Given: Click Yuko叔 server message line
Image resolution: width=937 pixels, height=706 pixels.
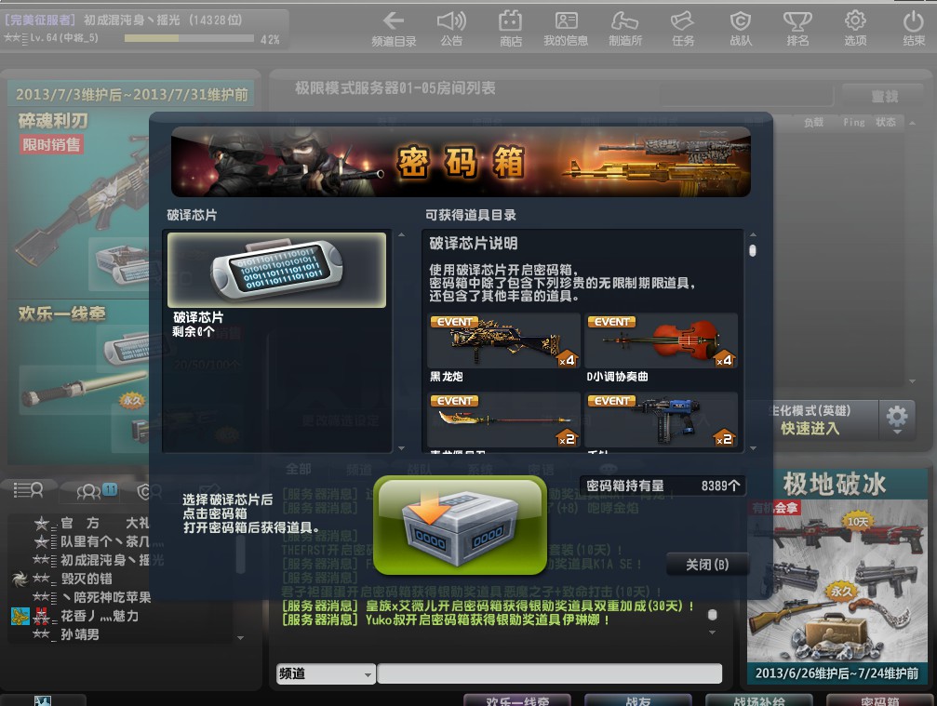Looking at the screenshot, I should pos(446,620).
